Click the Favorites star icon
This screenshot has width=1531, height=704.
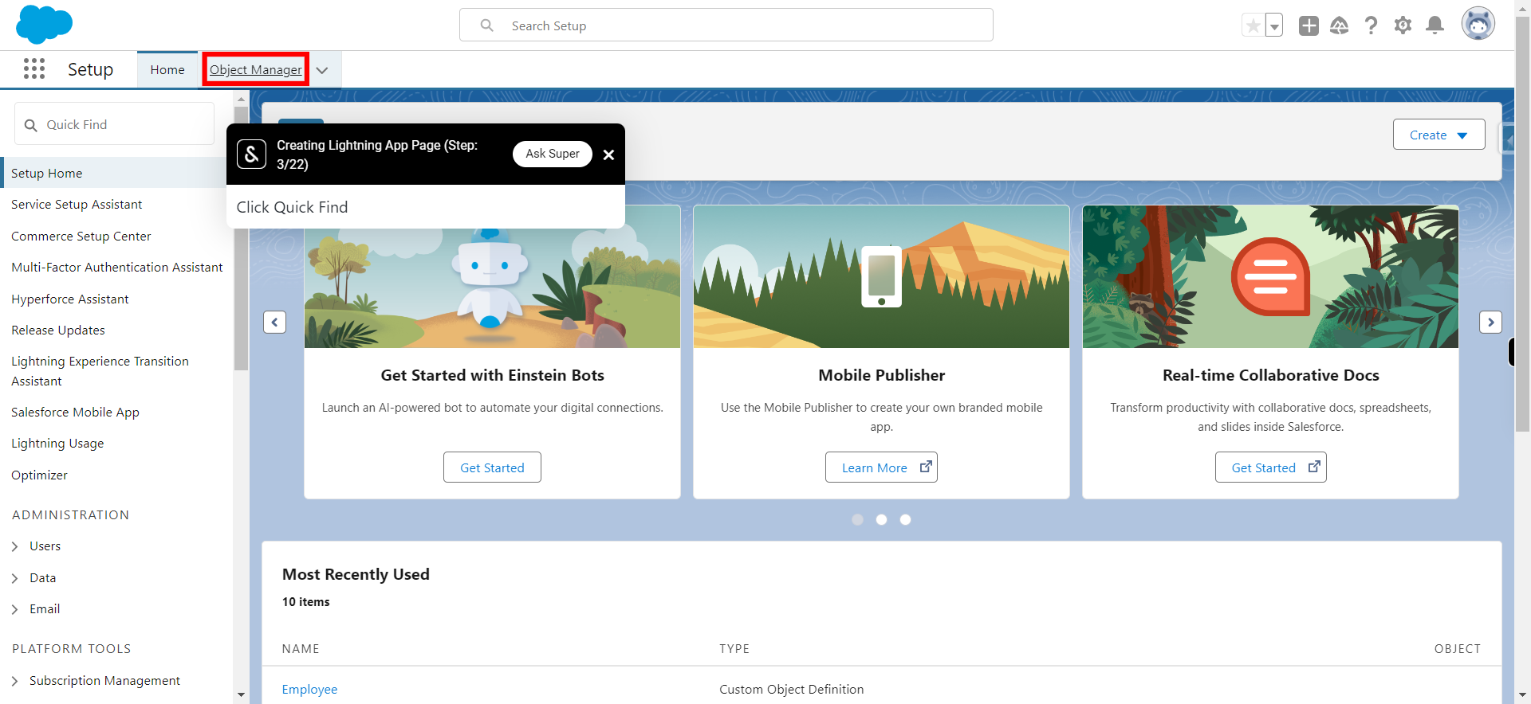coord(1254,25)
